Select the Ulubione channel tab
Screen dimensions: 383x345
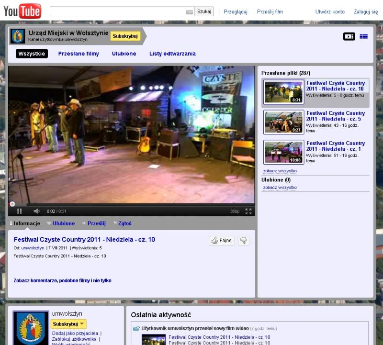[x=124, y=54]
